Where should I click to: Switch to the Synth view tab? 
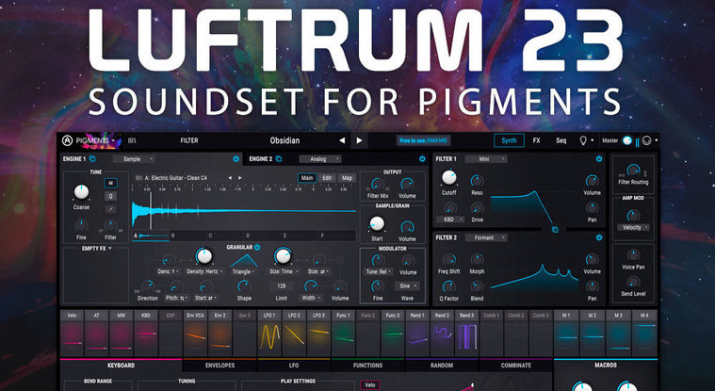click(509, 140)
